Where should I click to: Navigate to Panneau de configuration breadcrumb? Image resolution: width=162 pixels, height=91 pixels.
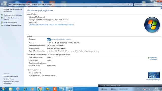tap(21, 5)
